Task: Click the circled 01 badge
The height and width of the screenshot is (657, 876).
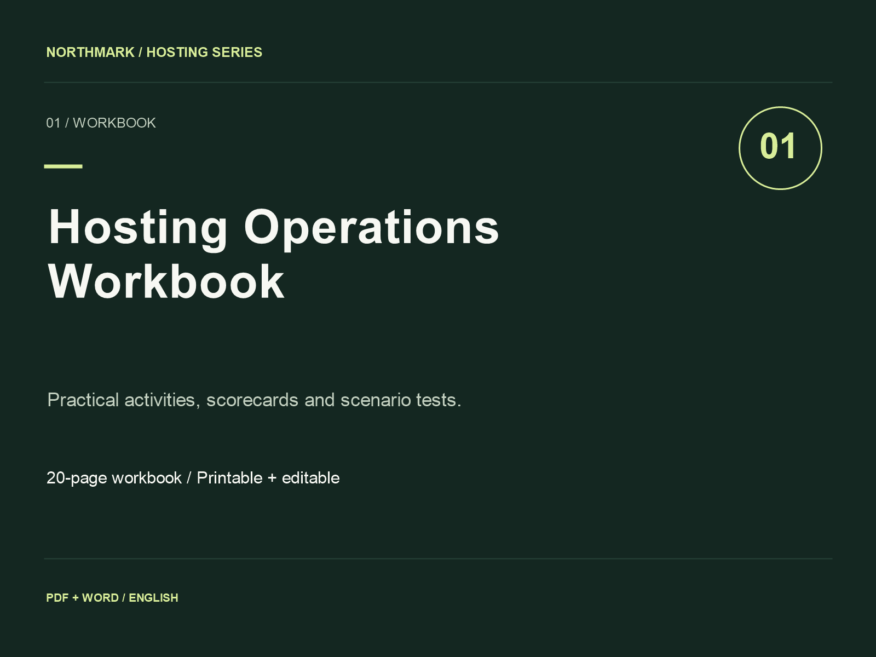Action: click(x=780, y=148)
